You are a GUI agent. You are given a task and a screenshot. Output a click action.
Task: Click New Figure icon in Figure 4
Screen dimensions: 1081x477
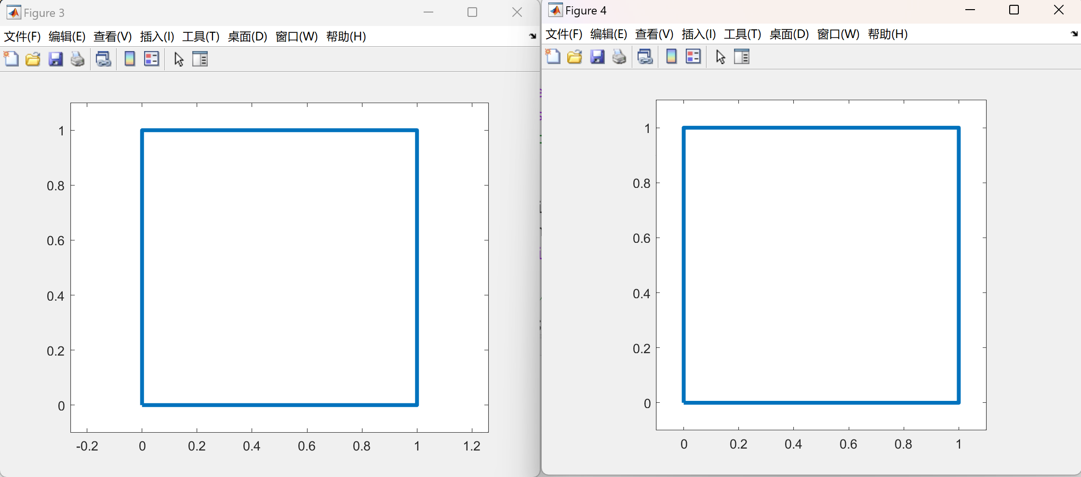(553, 56)
